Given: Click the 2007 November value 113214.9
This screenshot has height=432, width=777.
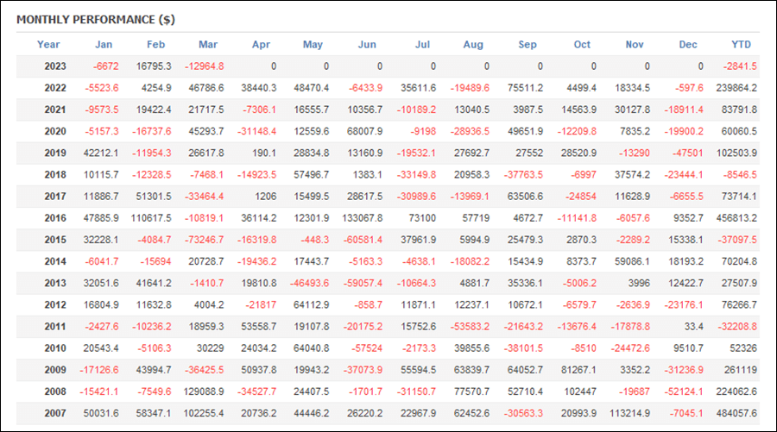Looking at the screenshot, I should [x=630, y=413].
